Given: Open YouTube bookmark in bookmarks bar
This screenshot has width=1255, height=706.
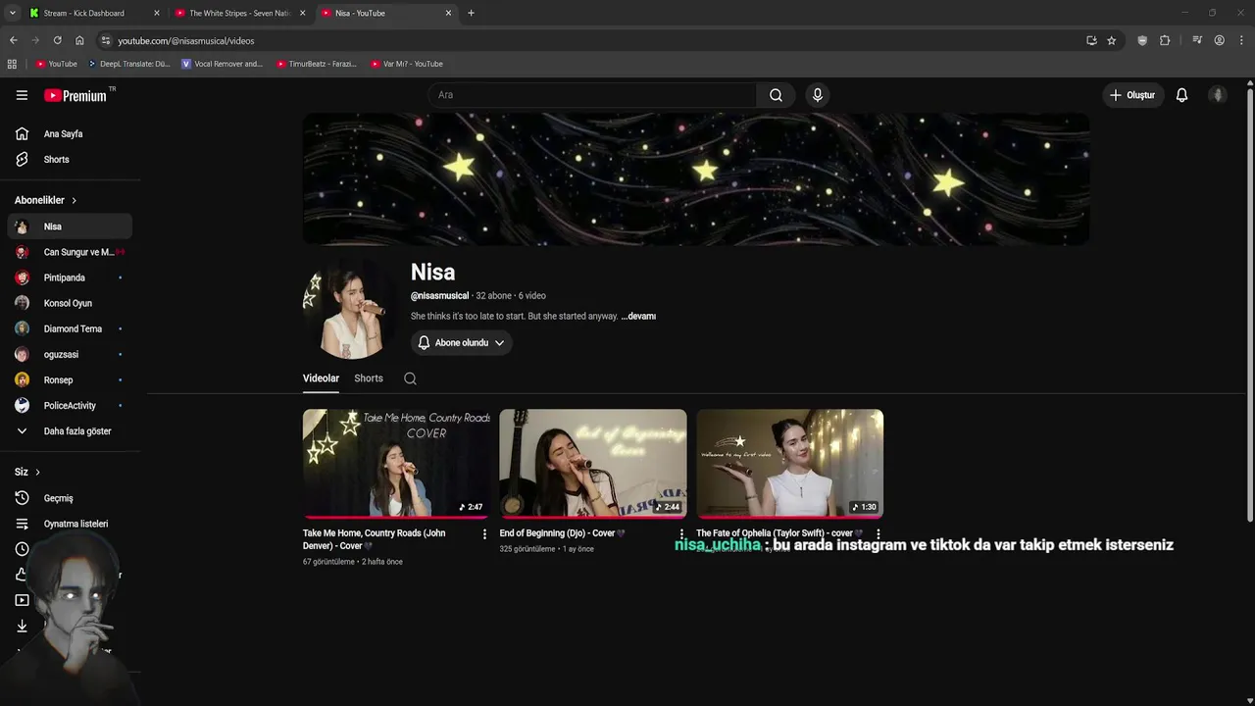Looking at the screenshot, I should [x=56, y=64].
